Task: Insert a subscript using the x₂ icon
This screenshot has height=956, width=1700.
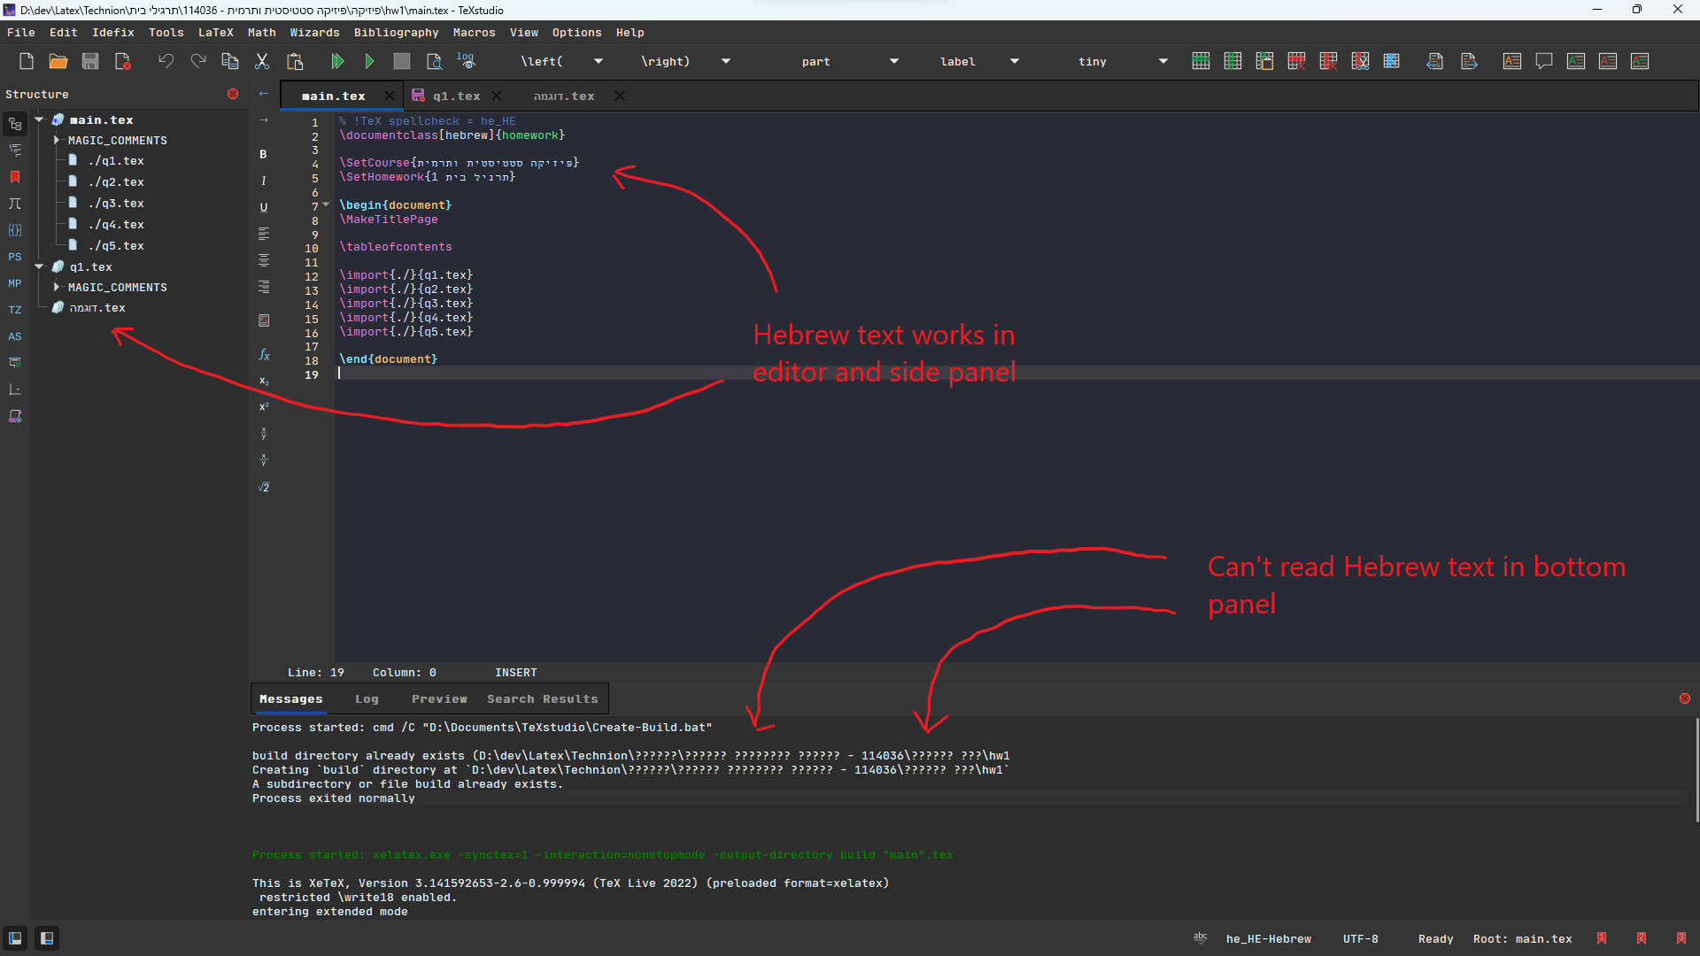Action: 263,381
